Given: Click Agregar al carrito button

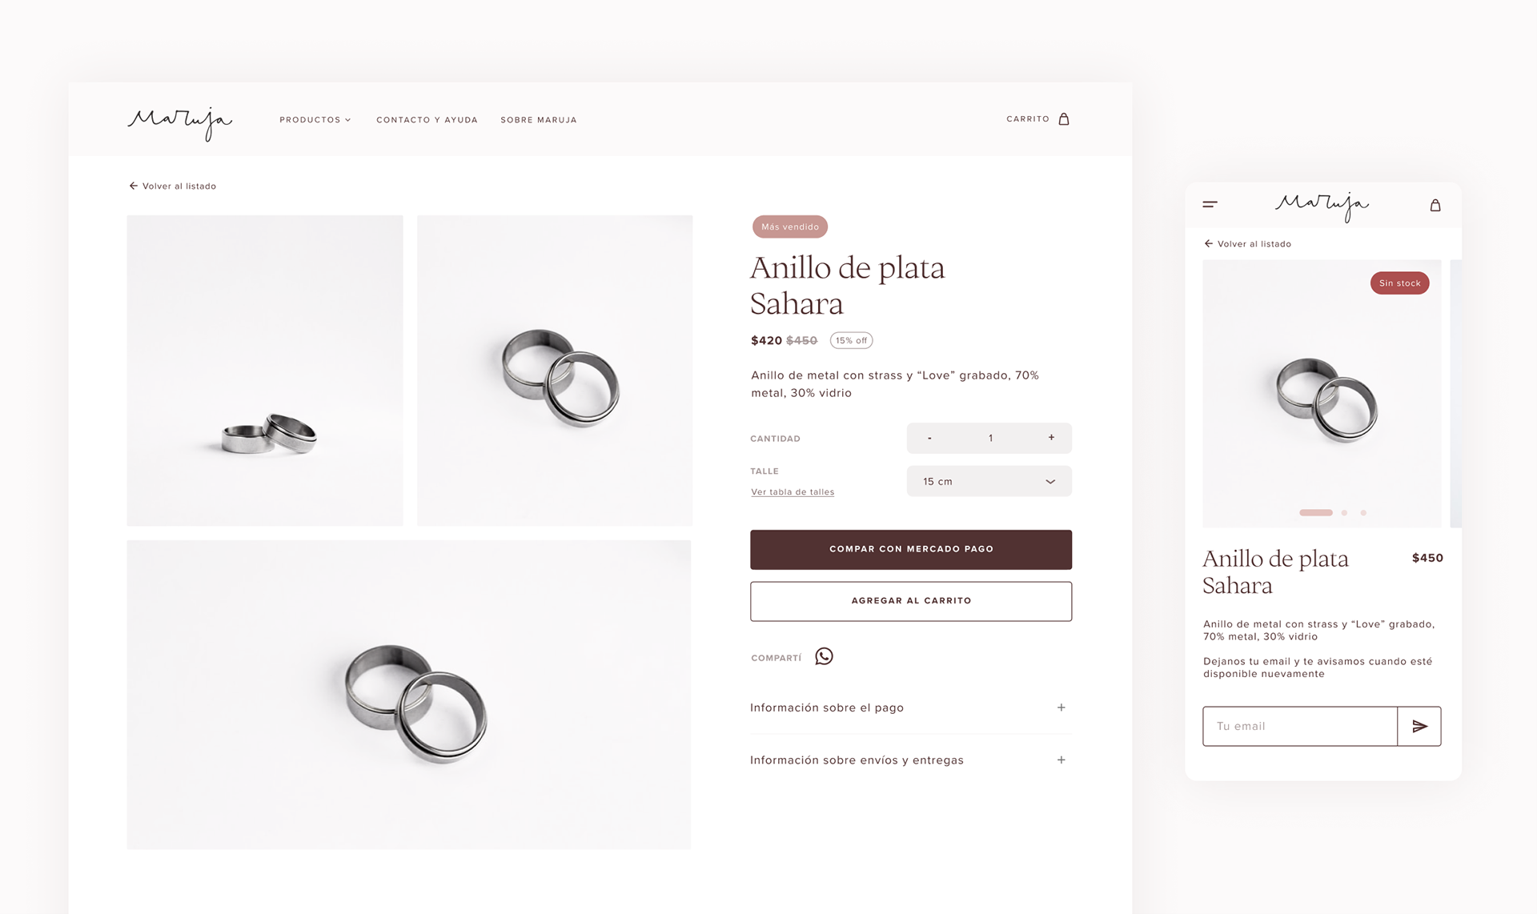Looking at the screenshot, I should point(911,601).
